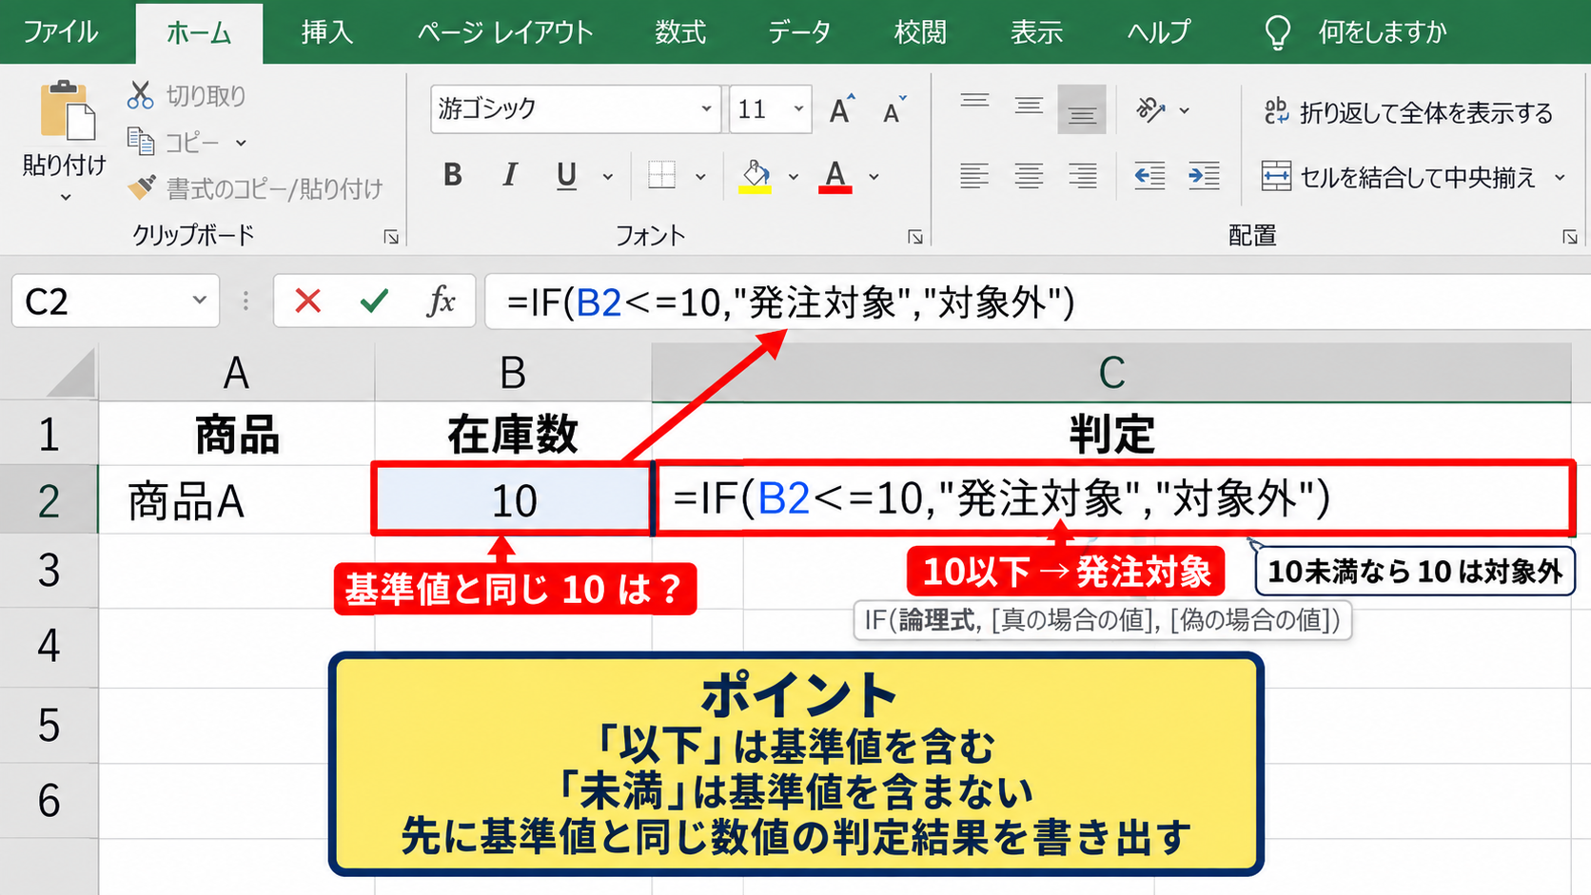
Task: Open the font size 11 dropdown
Action: click(798, 109)
